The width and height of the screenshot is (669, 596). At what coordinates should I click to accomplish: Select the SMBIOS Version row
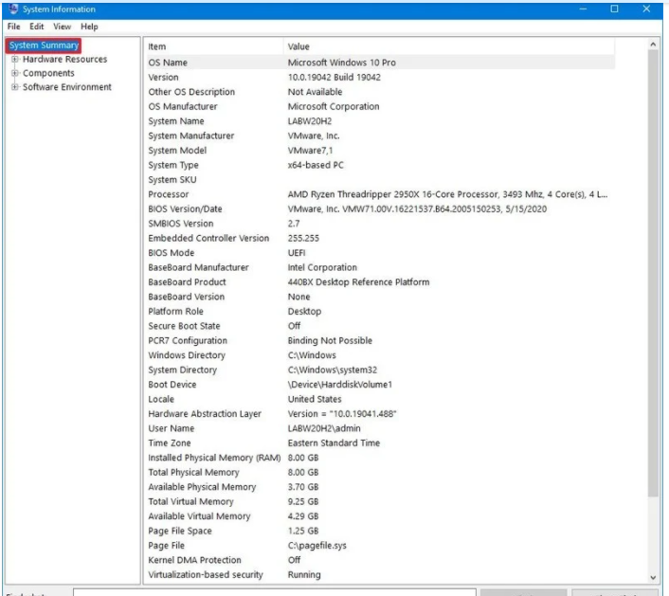coord(380,224)
